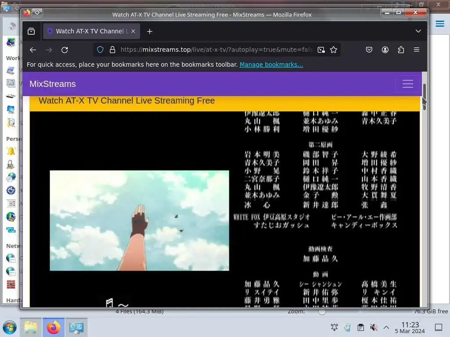The height and width of the screenshot is (337, 450).
Task: Go back using Firefox back arrow
Action: tap(33, 50)
